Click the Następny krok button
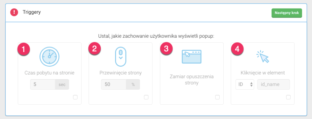 coord(287,13)
